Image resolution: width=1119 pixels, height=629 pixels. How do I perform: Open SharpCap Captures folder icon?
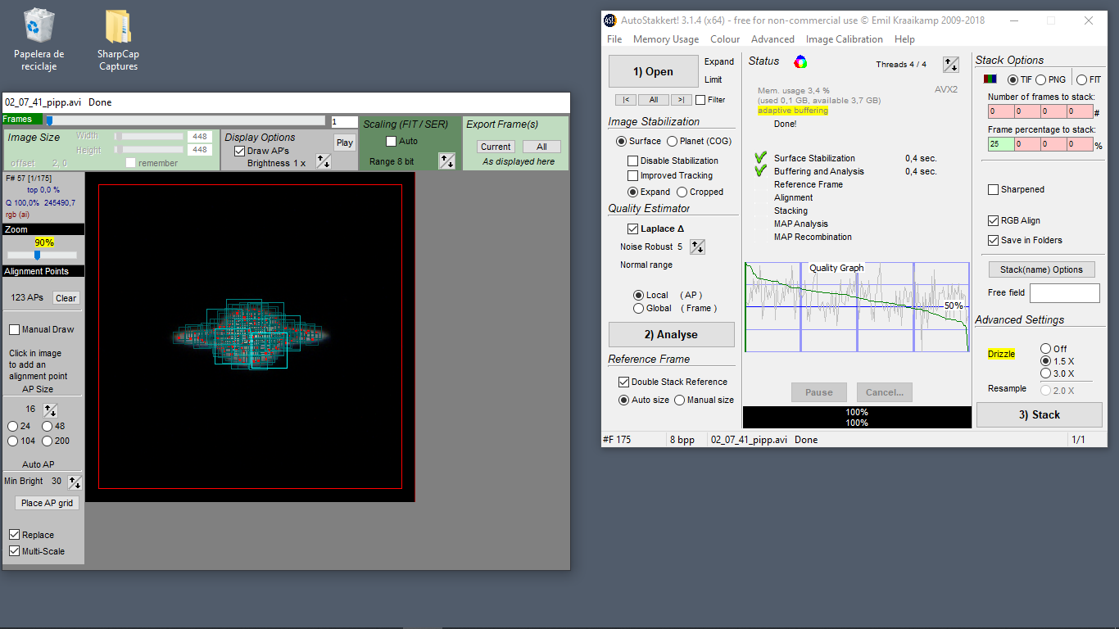click(119, 38)
